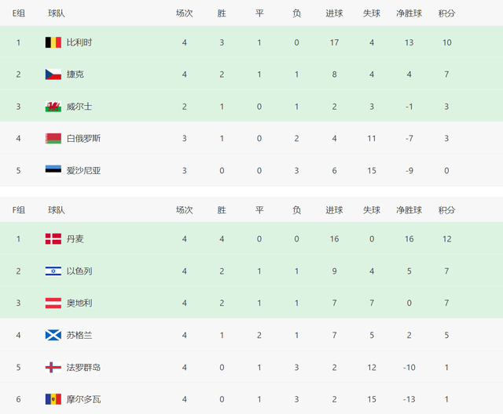Viewport: 503px width, 414px height.
Task: Click the Moldova flag icon
Action: (x=53, y=399)
